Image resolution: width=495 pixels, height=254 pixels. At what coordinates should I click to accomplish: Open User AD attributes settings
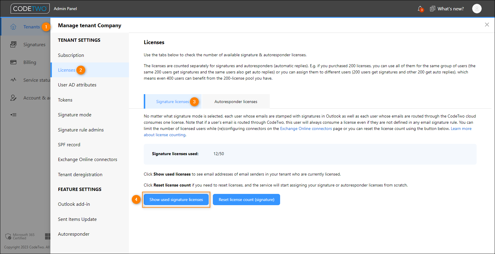pos(77,85)
